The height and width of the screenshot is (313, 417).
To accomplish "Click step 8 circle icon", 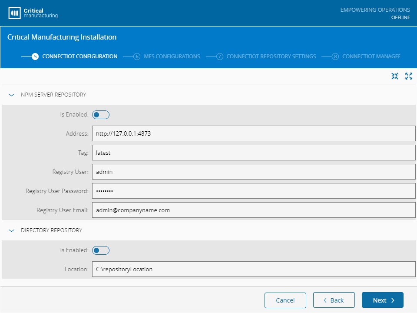I will coord(335,57).
